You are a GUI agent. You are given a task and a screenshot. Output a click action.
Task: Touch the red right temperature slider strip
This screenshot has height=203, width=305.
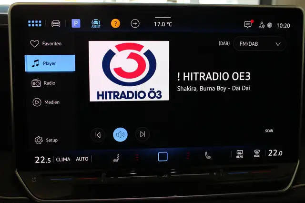261,172
